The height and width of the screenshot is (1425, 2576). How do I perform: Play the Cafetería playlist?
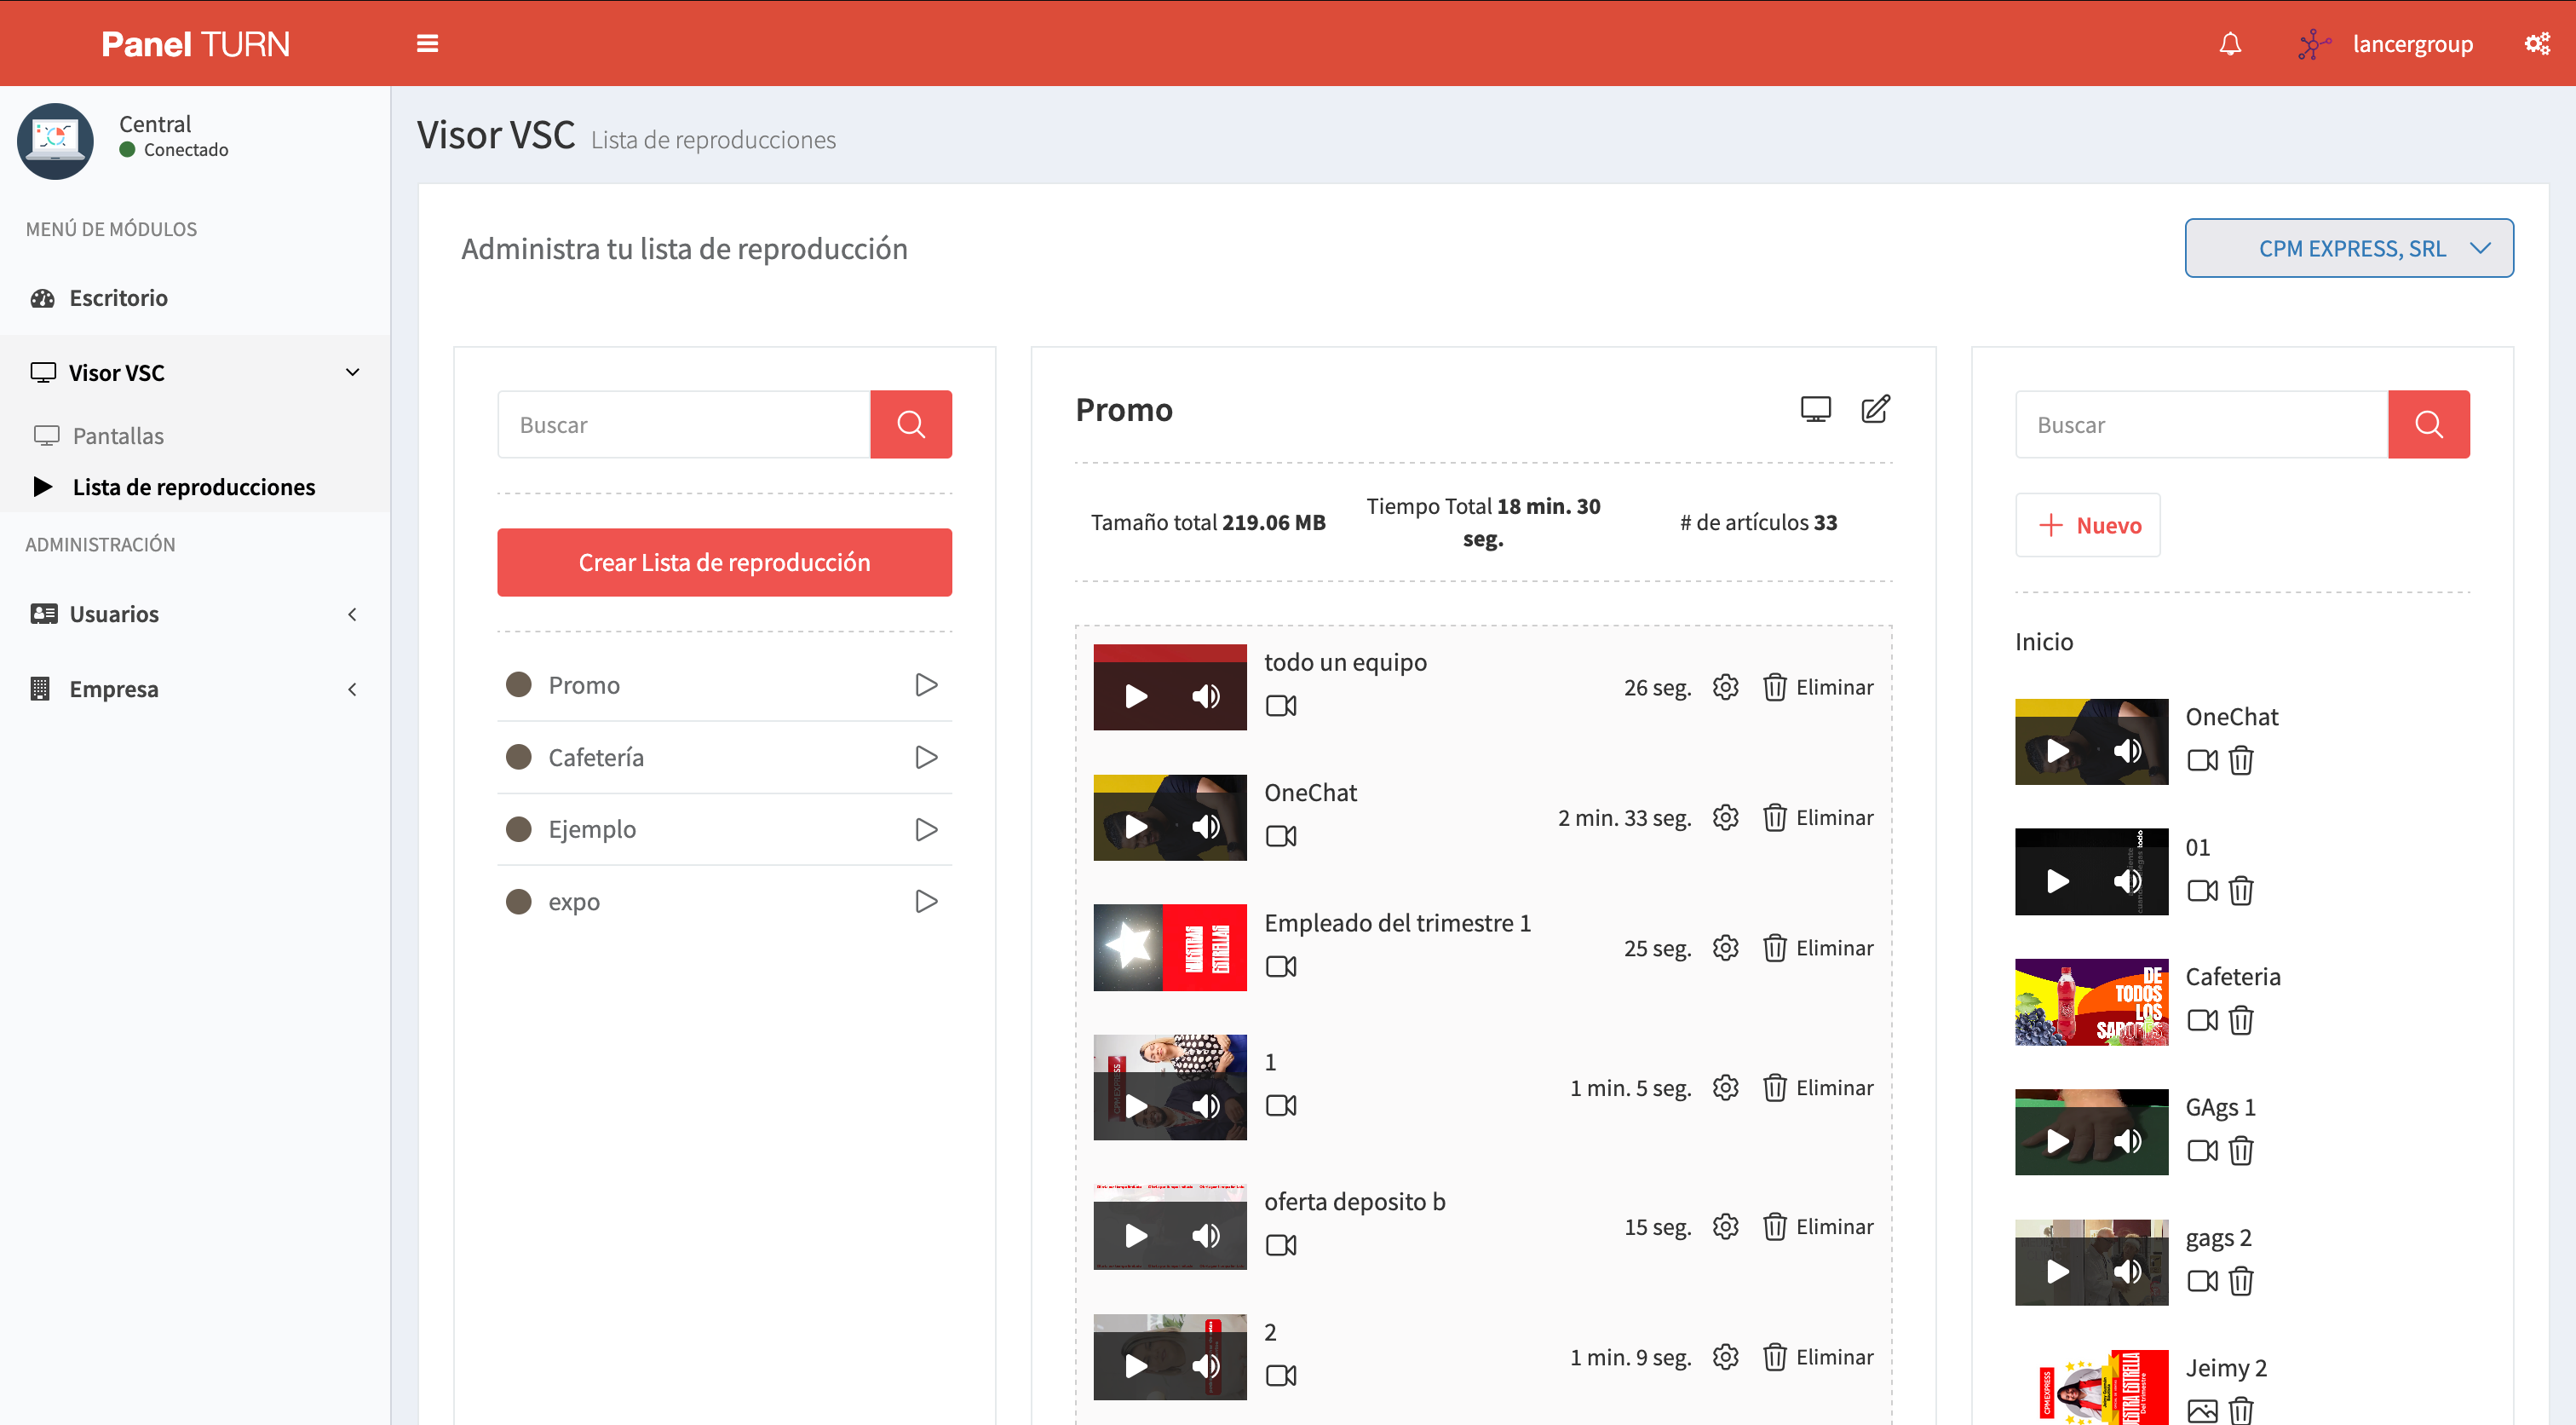[926, 757]
